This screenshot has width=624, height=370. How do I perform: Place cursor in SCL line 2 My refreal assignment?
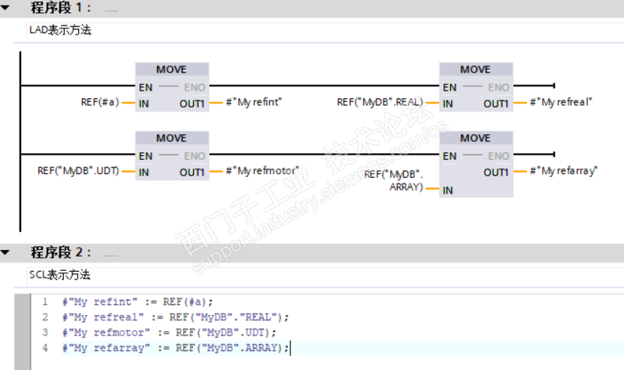tap(175, 317)
